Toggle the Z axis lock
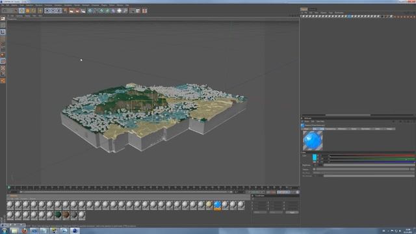This screenshot has width=416, height=234. 59,10
